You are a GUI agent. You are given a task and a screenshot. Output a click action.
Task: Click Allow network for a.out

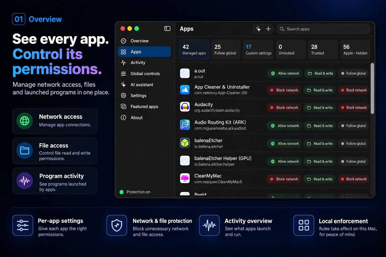click(x=285, y=73)
